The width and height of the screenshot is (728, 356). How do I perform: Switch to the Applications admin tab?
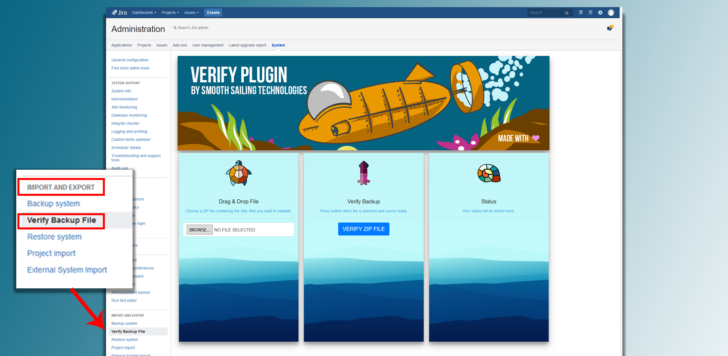(121, 45)
